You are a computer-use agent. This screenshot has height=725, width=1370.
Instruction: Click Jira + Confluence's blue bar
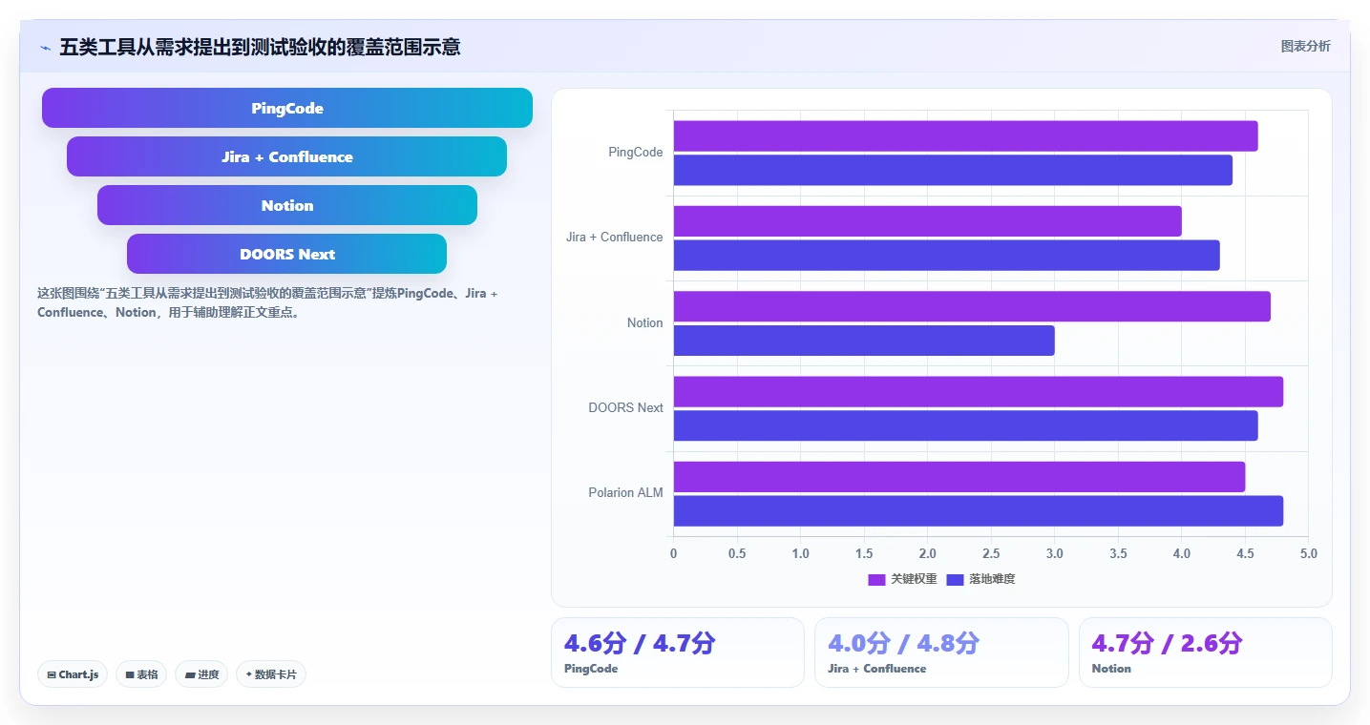[946, 255]
